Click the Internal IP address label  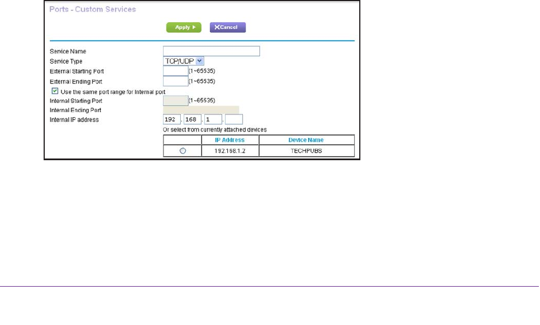click(74, 120)
